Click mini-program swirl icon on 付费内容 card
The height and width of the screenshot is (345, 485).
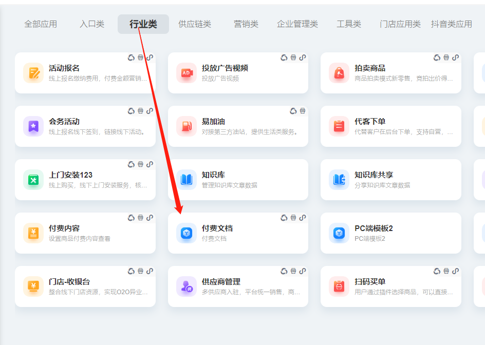point(131,218)
